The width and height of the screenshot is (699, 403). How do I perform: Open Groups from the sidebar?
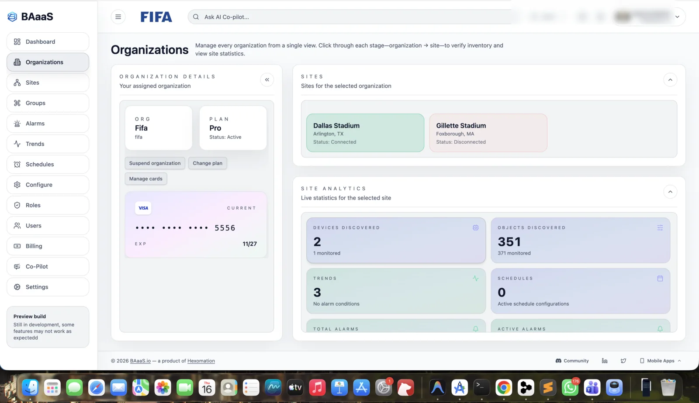pos(48,103)
